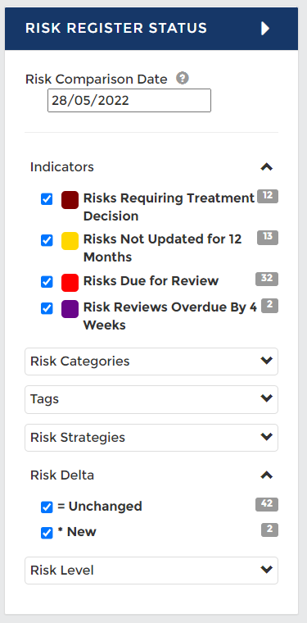Collapse the Indicators section chevron
Viewport: 307px width, 623px height.
tap(267, 167)
